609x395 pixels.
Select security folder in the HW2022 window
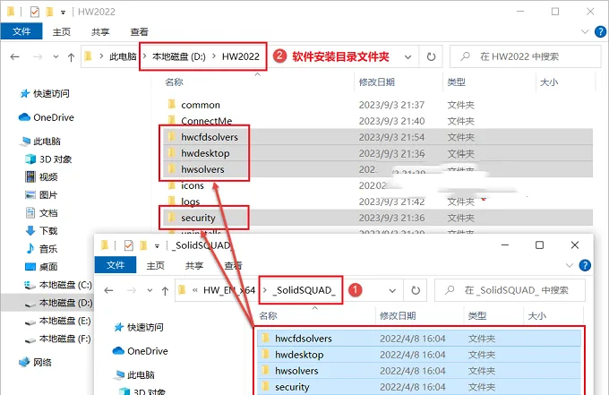[x=198, y=218]
